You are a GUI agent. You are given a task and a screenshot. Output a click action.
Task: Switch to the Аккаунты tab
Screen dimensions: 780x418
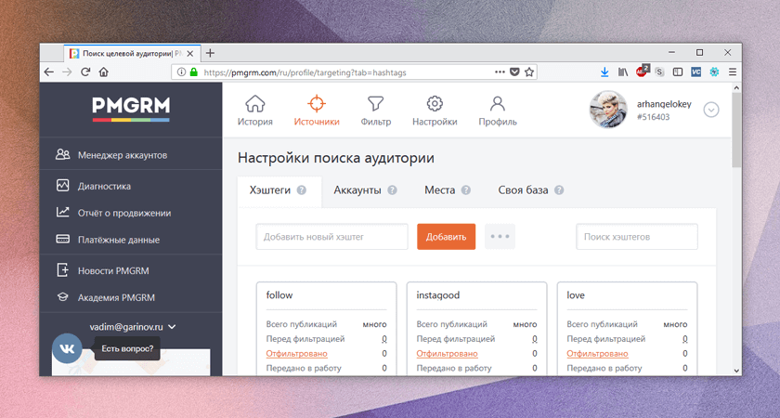(x=357, y=190)
